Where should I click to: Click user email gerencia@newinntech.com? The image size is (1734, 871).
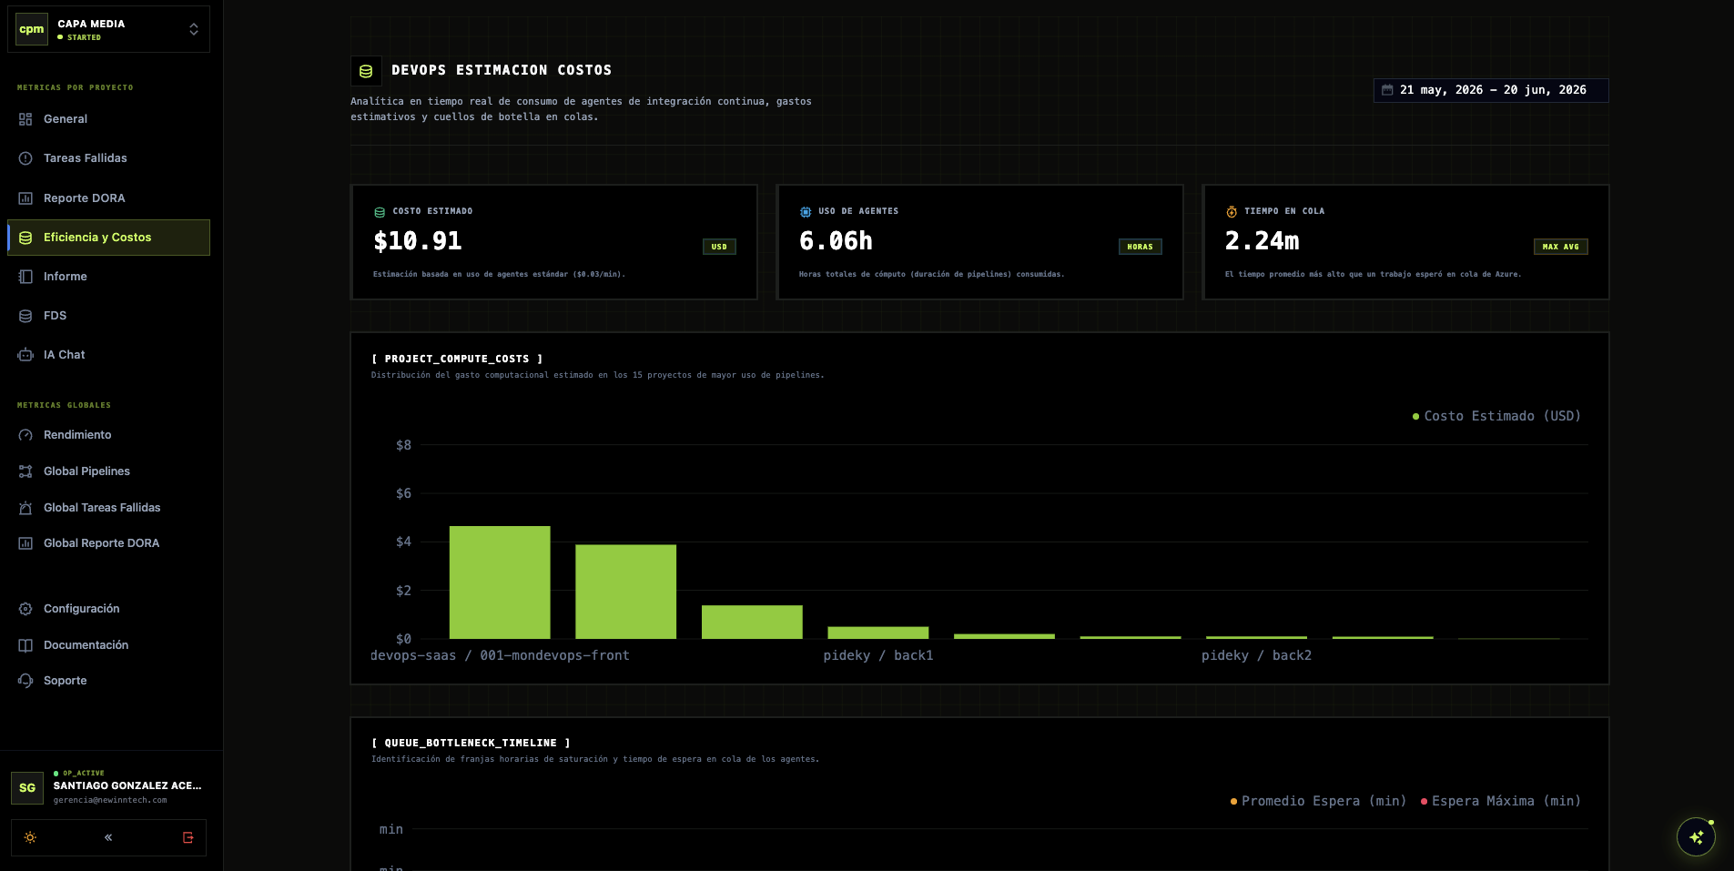(x=110, y=800)
